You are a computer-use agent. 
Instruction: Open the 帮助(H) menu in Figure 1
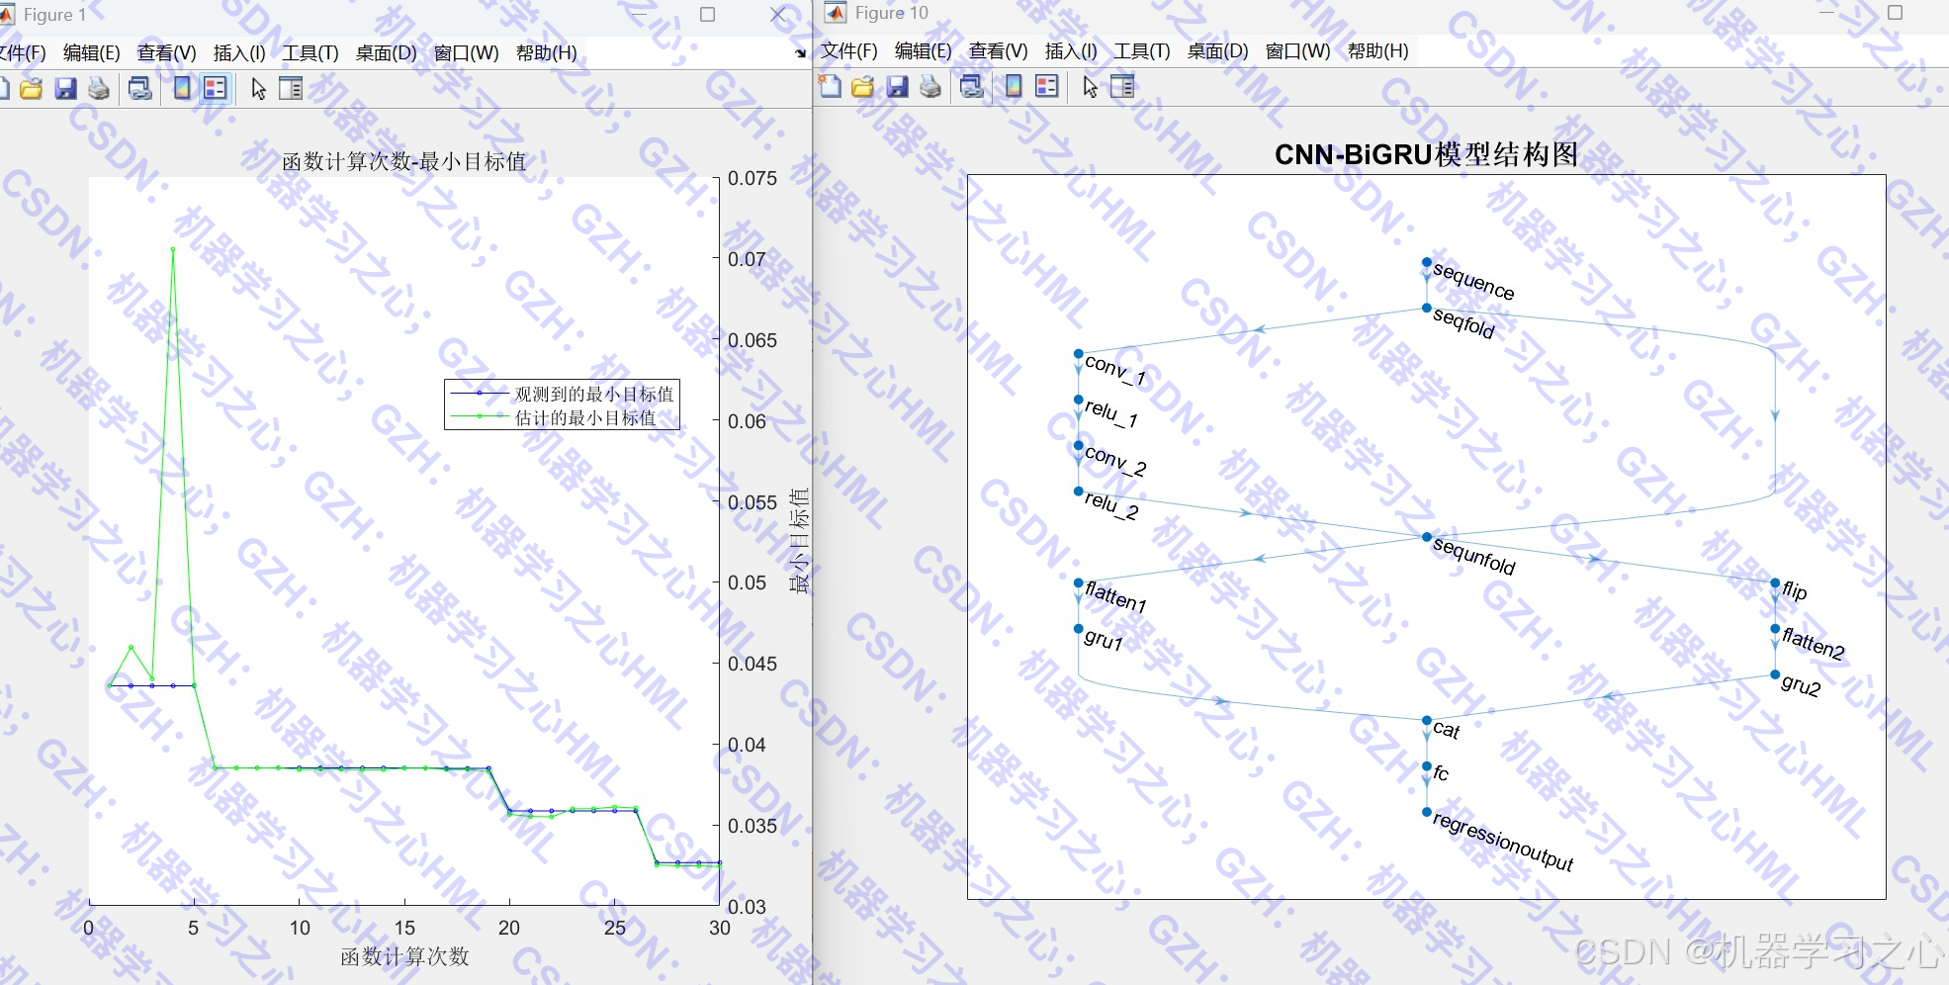[547, 52]
